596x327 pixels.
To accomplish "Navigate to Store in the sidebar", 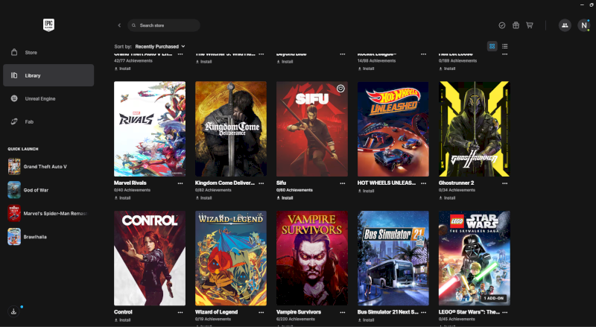I will click(x=31, y=52).
